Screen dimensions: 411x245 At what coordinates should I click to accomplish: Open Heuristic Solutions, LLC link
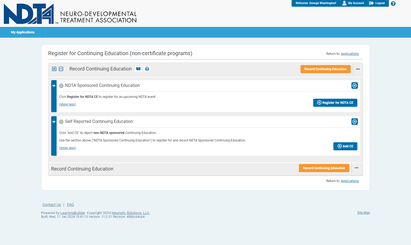pyautogui.click(x=131, y=213)
